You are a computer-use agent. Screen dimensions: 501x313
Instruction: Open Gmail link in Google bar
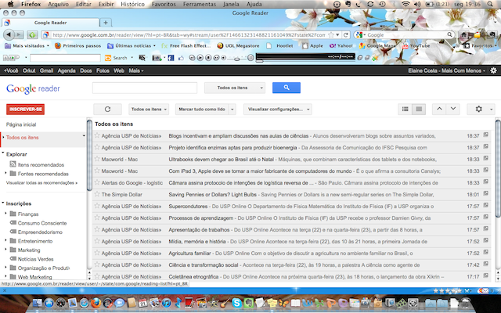point(46,70)
